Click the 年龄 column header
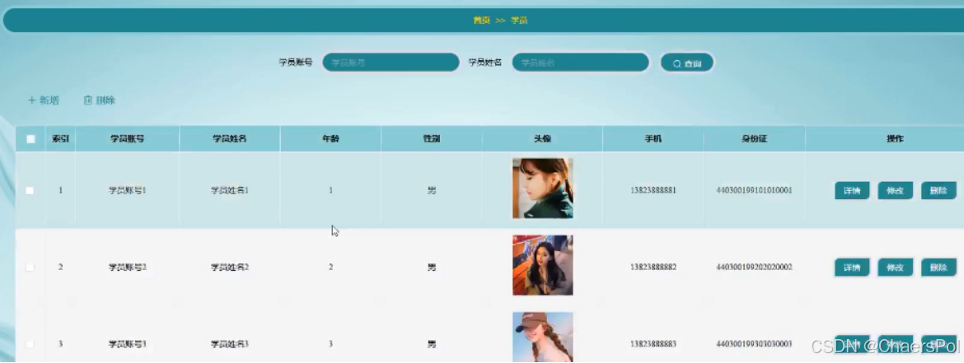 330,139
